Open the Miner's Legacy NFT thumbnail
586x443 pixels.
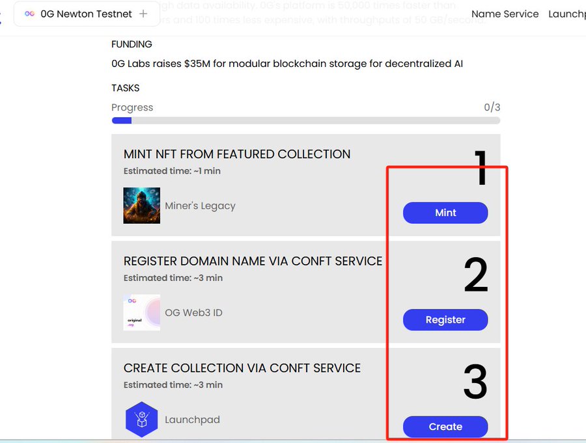(x=142, y=206)
